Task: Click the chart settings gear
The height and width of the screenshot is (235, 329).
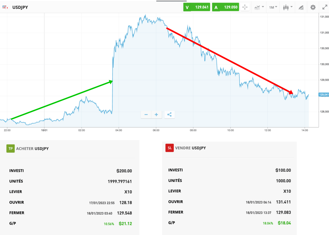Action: pyautogui.click(x=313, y=7)
